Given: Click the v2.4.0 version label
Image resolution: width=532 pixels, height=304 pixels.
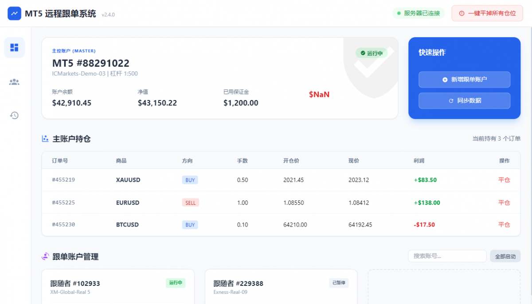Looking at the screenshot, I should 108,15.
